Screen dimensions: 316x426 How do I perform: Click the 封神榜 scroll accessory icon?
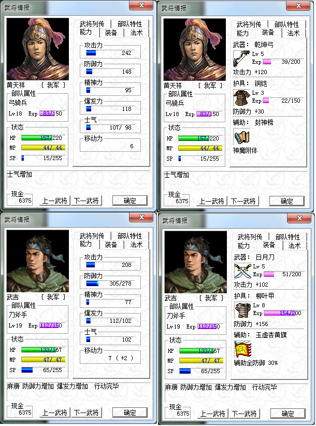click(241, 137)
